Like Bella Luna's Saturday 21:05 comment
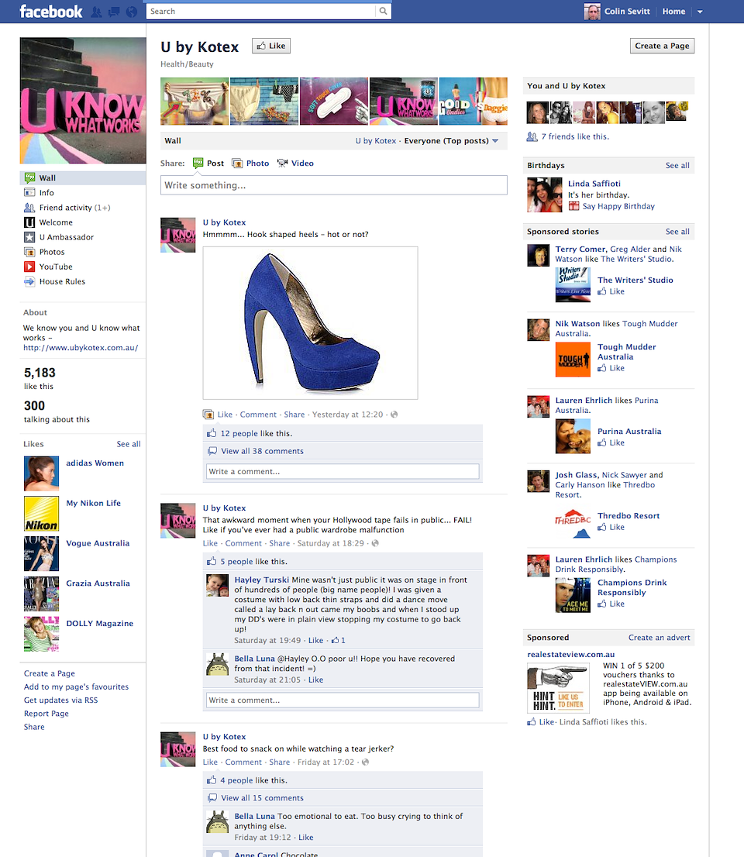This screenshot has height=857, width=744. pyautogui.click(x=315, y=680)
